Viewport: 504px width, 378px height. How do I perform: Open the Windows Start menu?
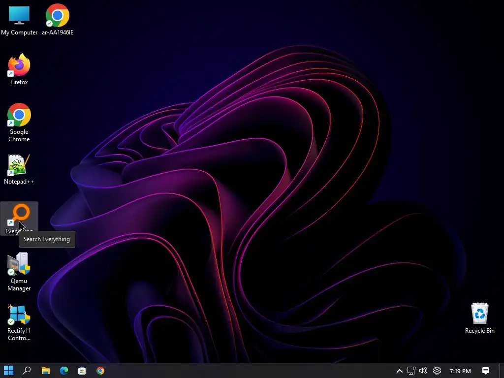tap(9, 371)
